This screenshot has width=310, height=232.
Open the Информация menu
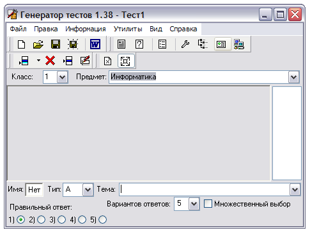pyautogui.click(x=86, y=29)
